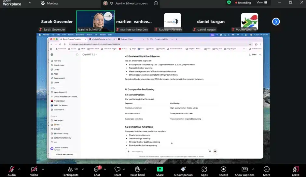Expand the Raise hand options arrow
The height and width of the screenshot is (177, 306).
click(145, 169)
